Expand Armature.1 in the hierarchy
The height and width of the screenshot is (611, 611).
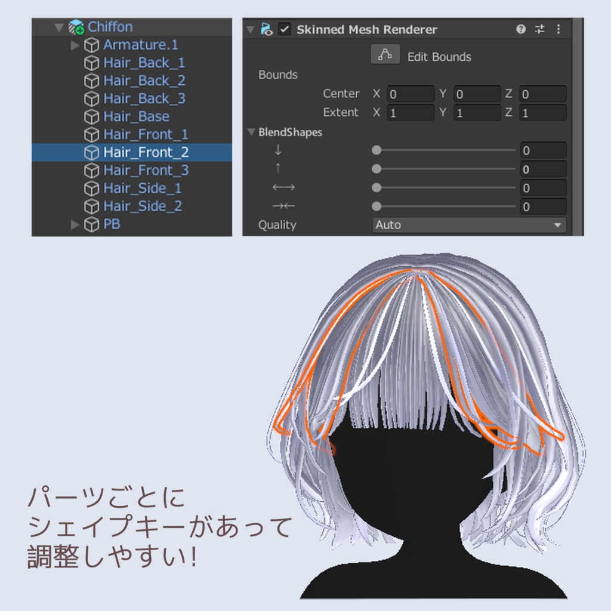[x=76, y=45]
